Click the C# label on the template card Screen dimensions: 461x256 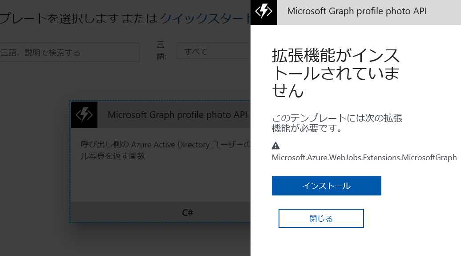(188, 212)
